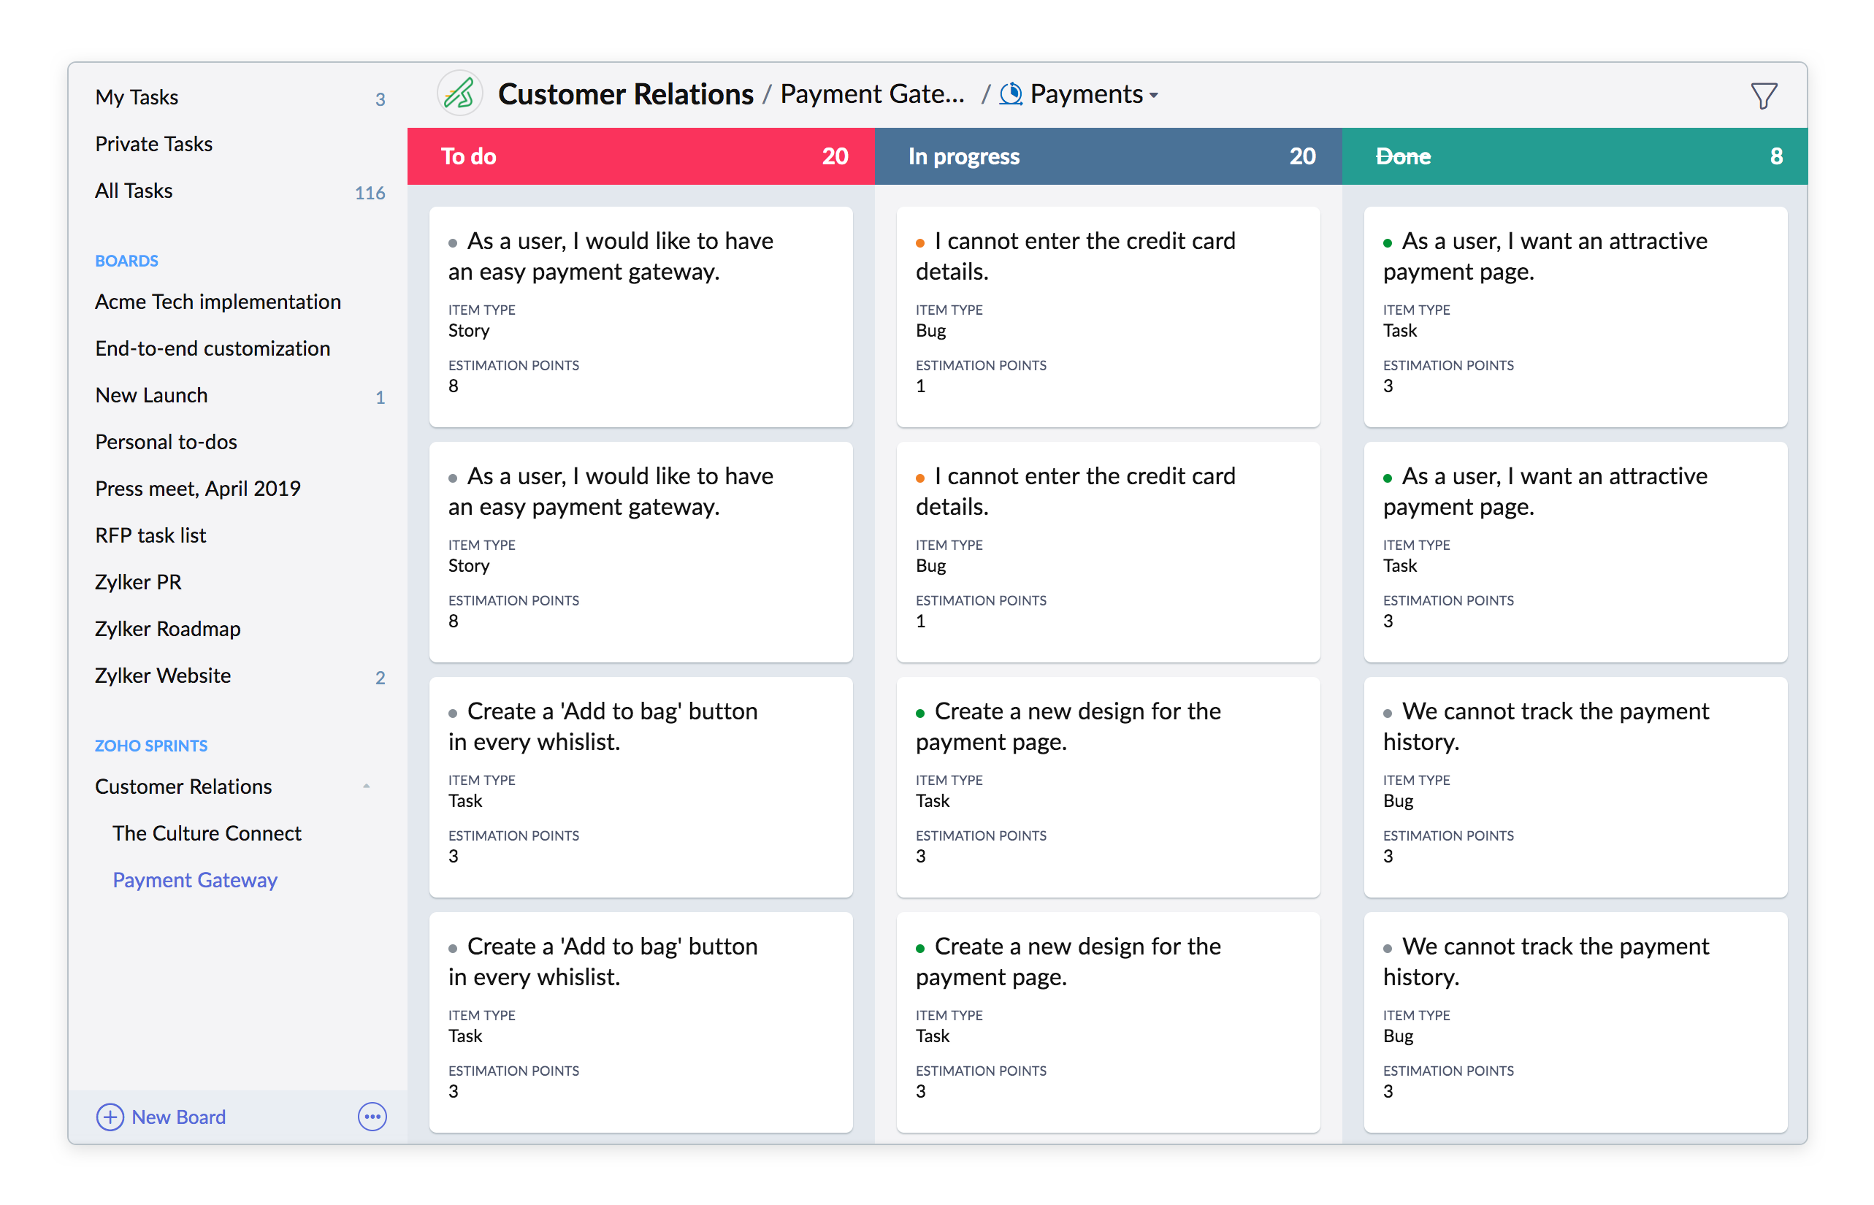Open the more options ellipsis icon
Viewport: 1874px width, 1205px height.
click(372, 1117)
